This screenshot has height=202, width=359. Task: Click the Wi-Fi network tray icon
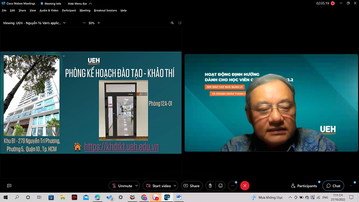pos(319,198)
